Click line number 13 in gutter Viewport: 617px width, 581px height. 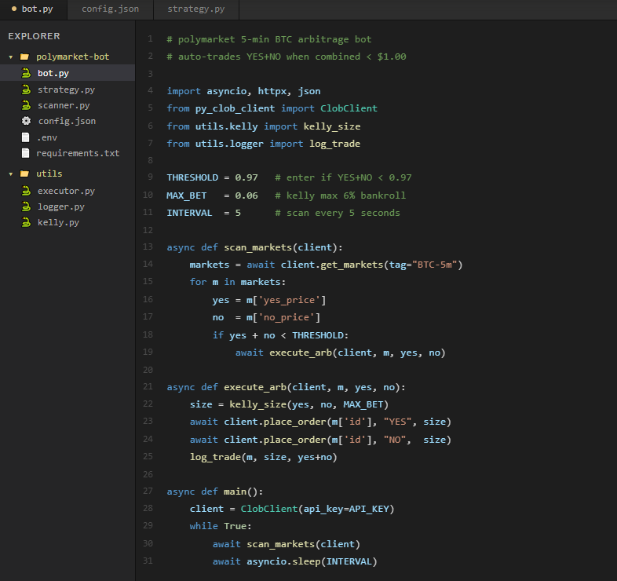click(148, 247)
